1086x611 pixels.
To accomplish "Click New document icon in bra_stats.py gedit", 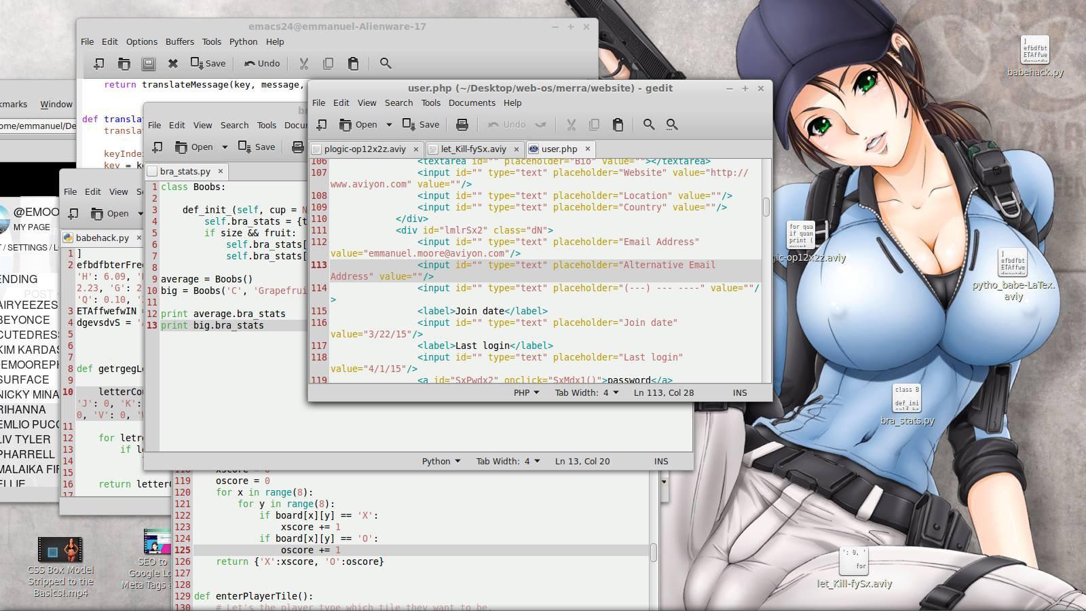I will click(157, 147).
